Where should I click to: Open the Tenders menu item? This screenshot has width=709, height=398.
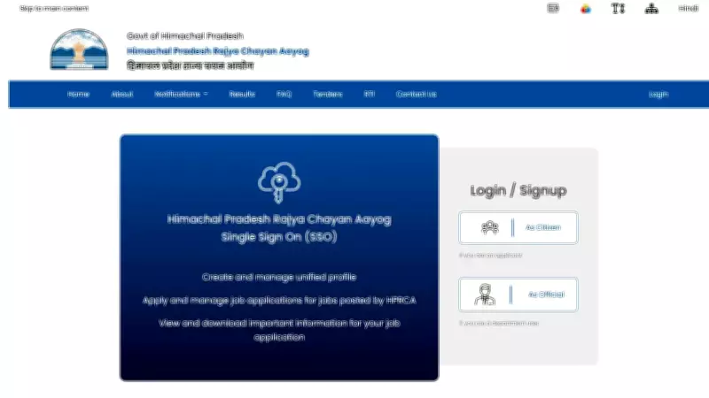(x=328, y=94)
